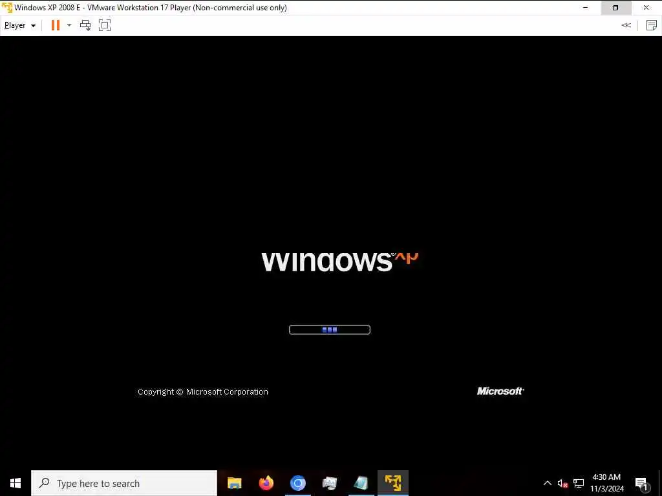The image size is (662, 496).
Task: Open network status tray icon
Action: coord(579,483)
